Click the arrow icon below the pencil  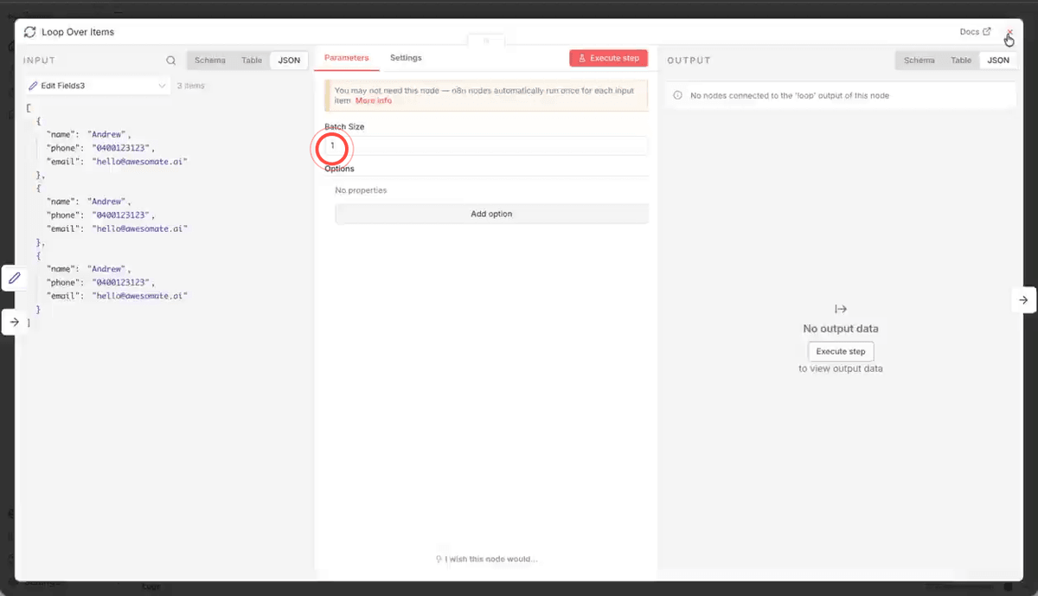point(14,322)
